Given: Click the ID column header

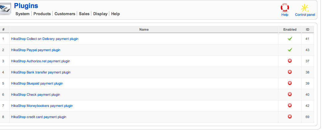Looking at the screenshot, I should tap(307, 29).
